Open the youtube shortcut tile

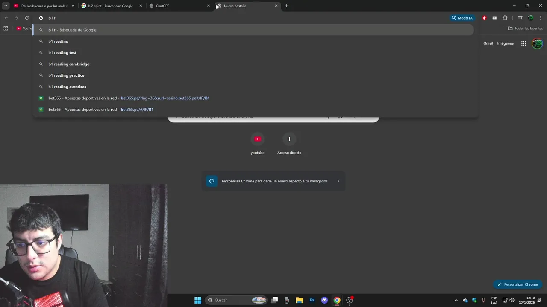257,144
